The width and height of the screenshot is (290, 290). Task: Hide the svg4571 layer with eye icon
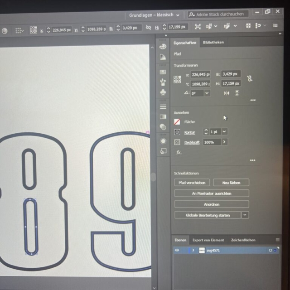coord(177,250)
